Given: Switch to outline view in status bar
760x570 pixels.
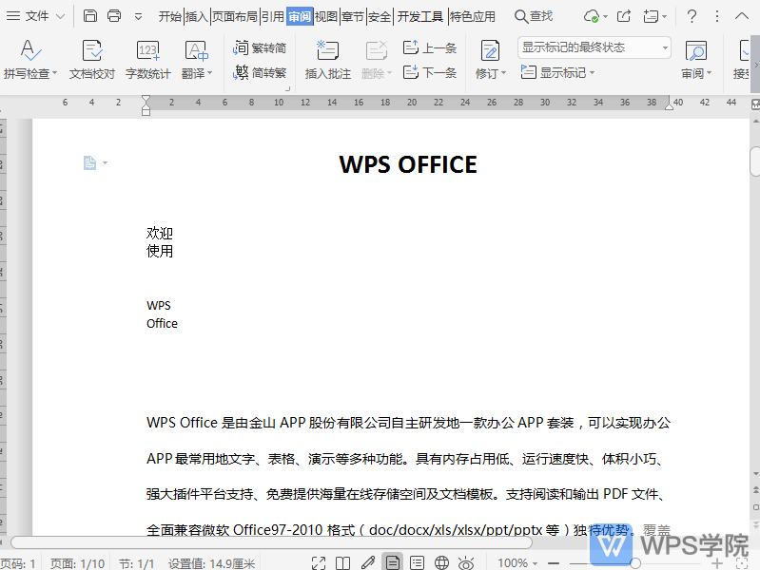Looking at the screenshot, I should (x=417, y=562).
